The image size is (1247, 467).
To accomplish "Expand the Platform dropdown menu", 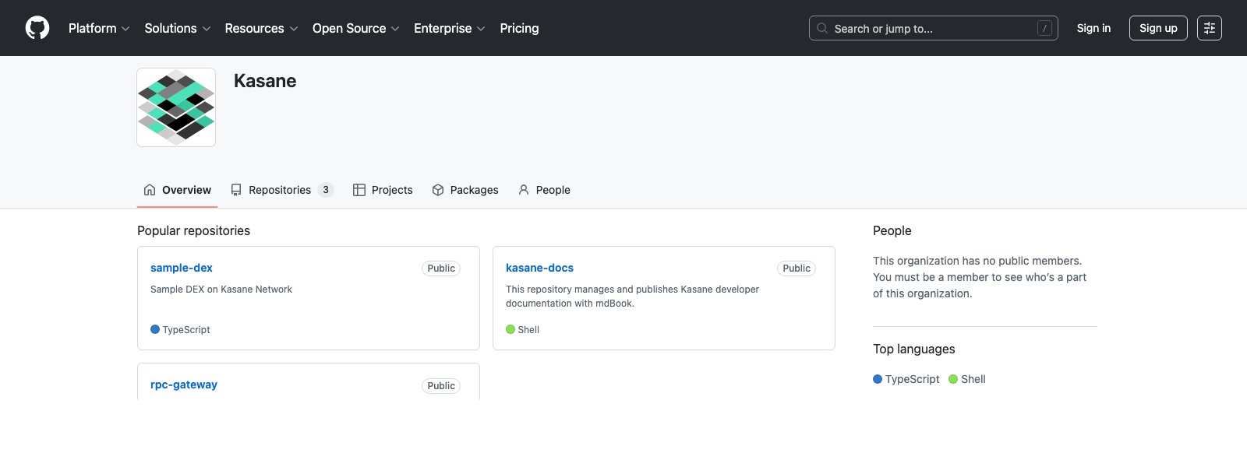I will point(99,28).
